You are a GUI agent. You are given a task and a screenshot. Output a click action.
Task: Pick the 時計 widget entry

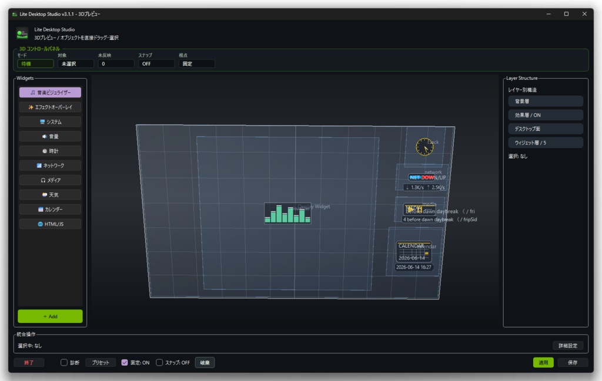51,151
